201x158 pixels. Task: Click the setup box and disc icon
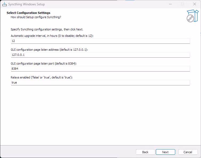click(192, 16)
